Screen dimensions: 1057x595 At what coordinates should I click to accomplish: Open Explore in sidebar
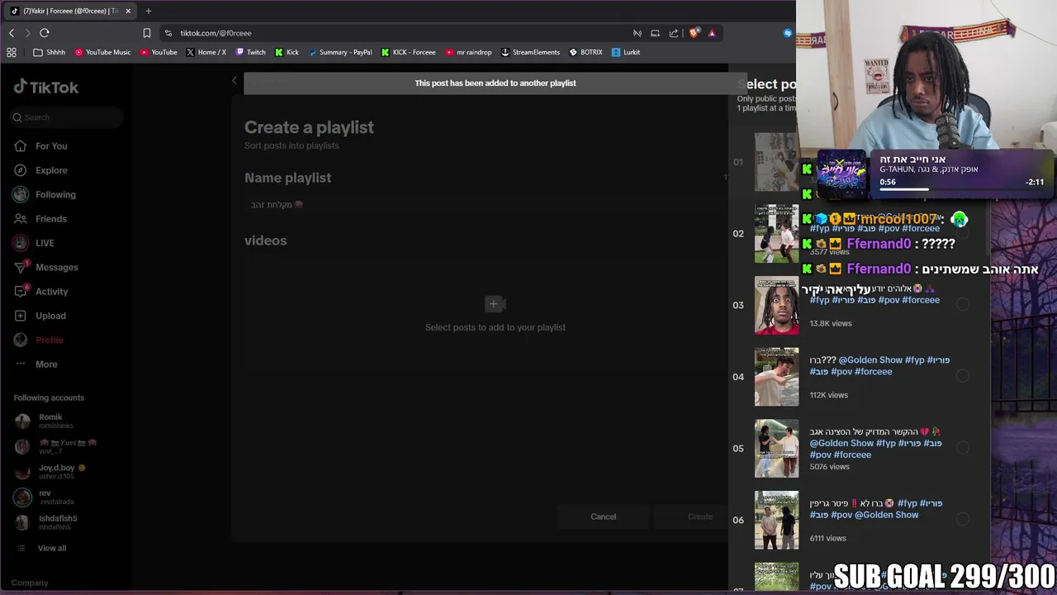[51, 170]
